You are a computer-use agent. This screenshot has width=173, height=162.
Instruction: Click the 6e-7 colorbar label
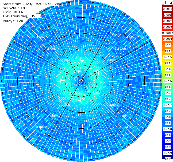[168, 93]
